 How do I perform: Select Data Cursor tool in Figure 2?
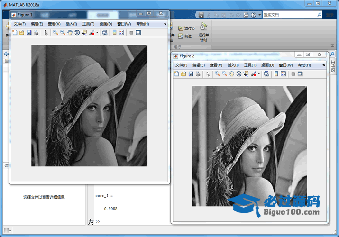click(x=246, y=74)
